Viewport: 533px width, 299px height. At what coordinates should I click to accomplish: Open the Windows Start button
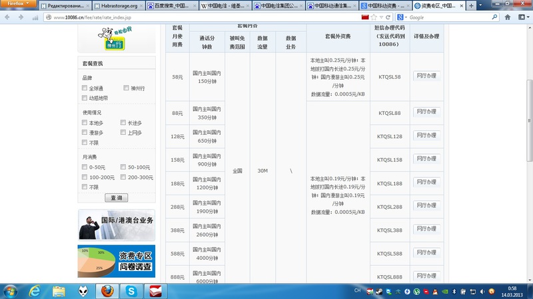pos(10,291)
